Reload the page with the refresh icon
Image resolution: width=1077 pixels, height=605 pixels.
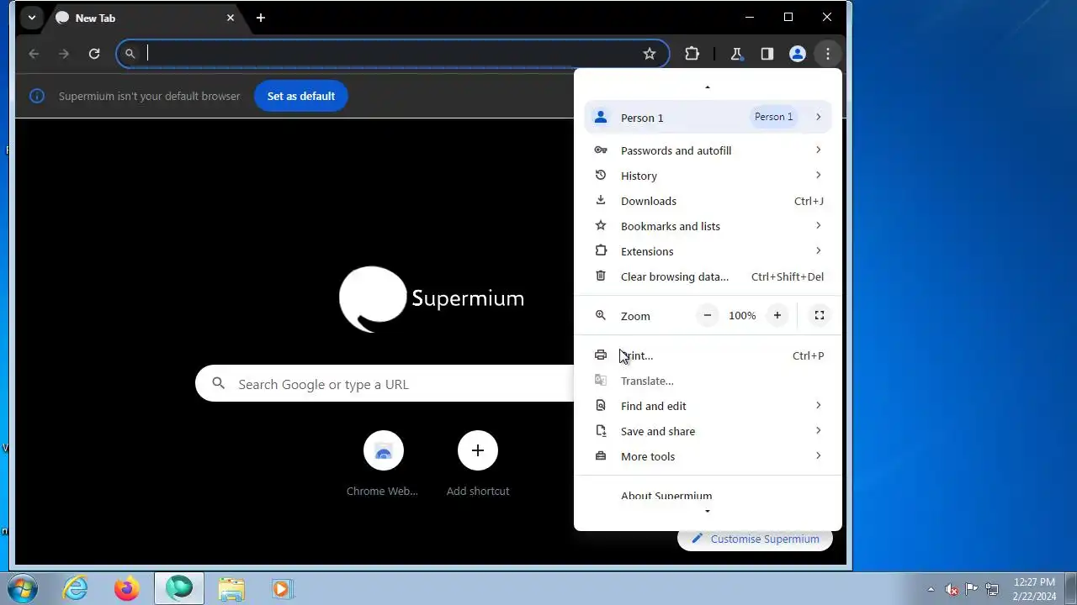94,54
